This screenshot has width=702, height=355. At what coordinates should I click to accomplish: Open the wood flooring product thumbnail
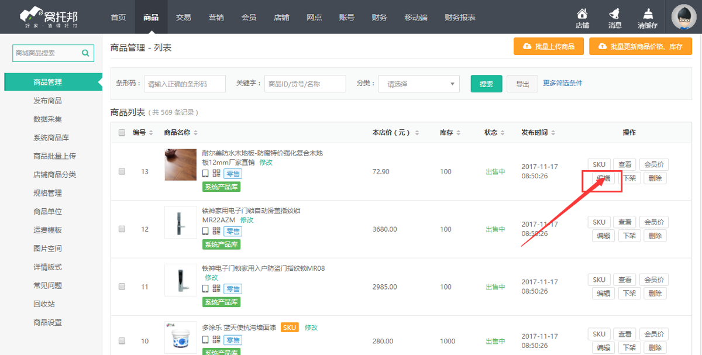pyautogui.click(x=181, y=164)
